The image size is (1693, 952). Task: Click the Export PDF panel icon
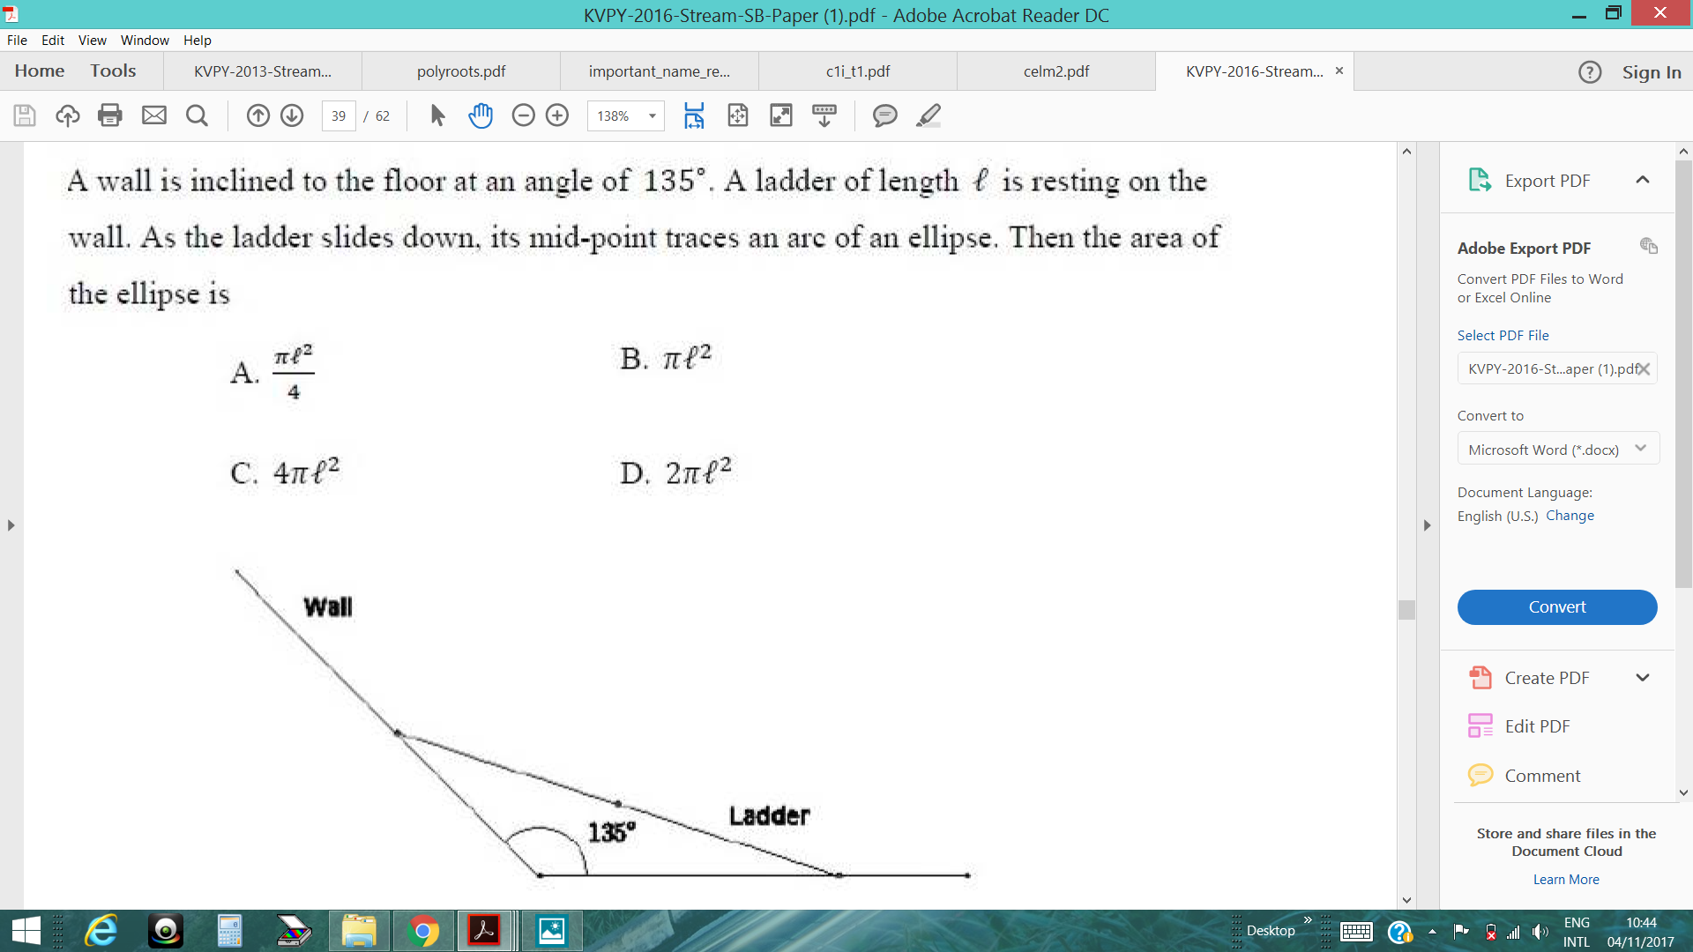1480,180
